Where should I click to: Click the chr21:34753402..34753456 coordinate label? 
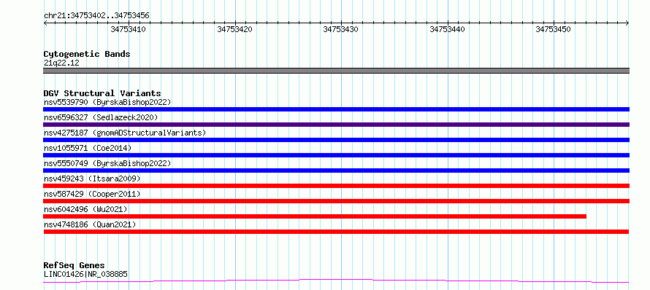pyautogui.click(x=96, y=16)
